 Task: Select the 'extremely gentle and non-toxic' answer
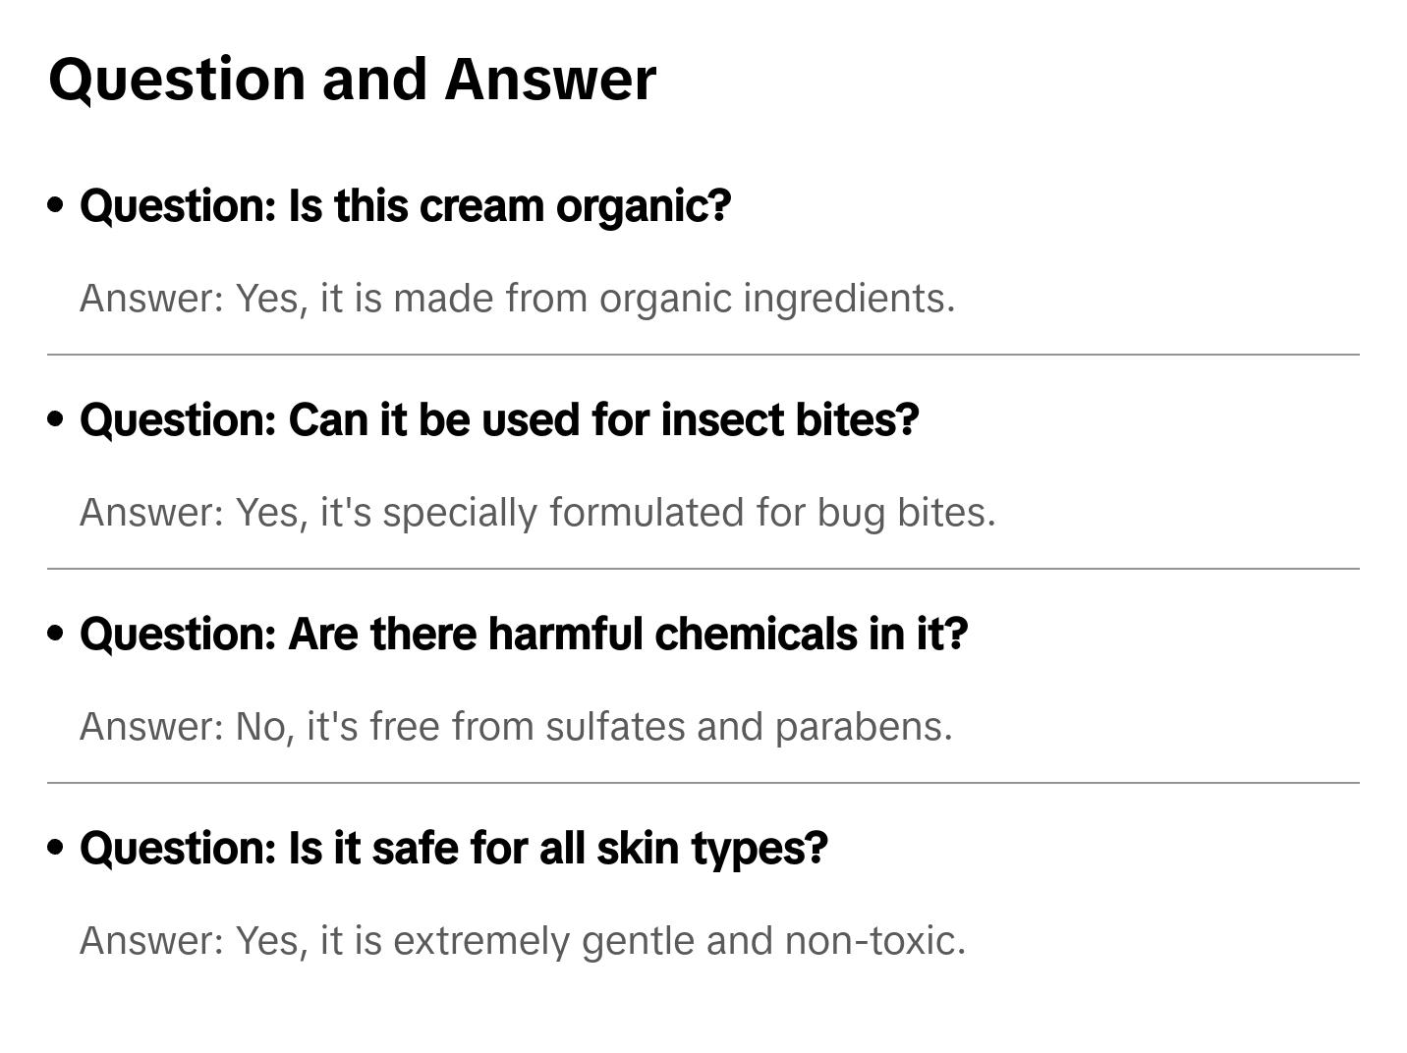click(x=523, y=941)
